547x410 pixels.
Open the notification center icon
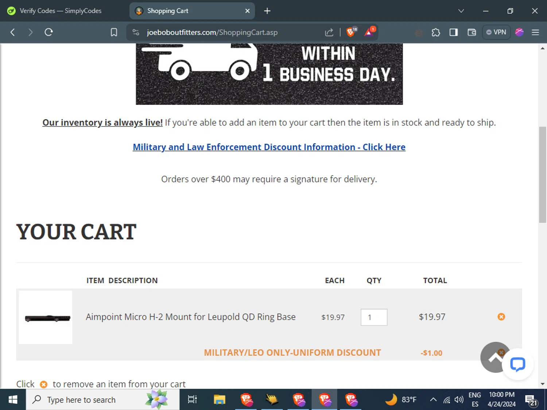(531, 401)
